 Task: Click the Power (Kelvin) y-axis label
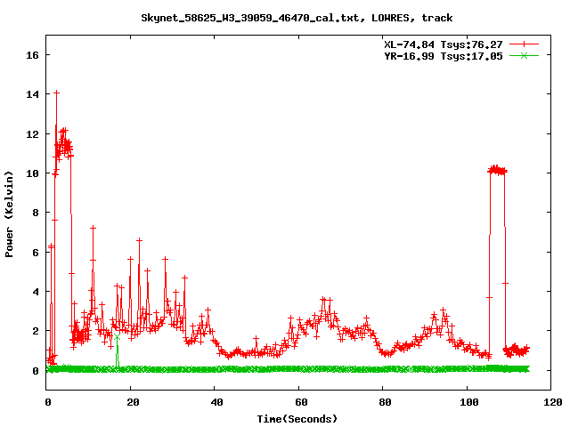coord(9,214)
